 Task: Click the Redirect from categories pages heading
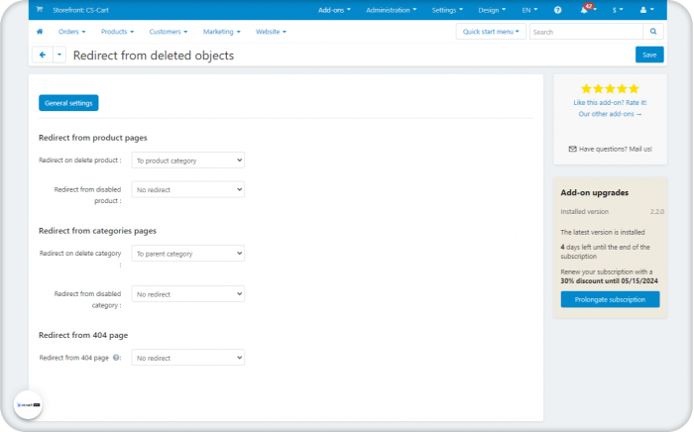pos(97,231)
